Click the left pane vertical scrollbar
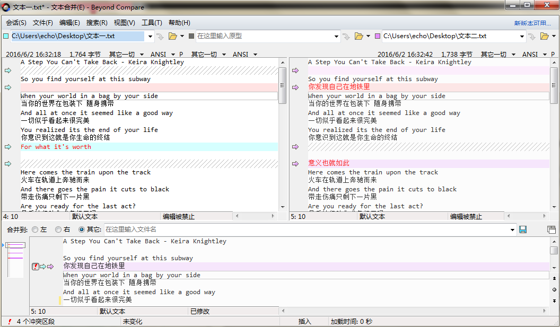 point(282,132)
